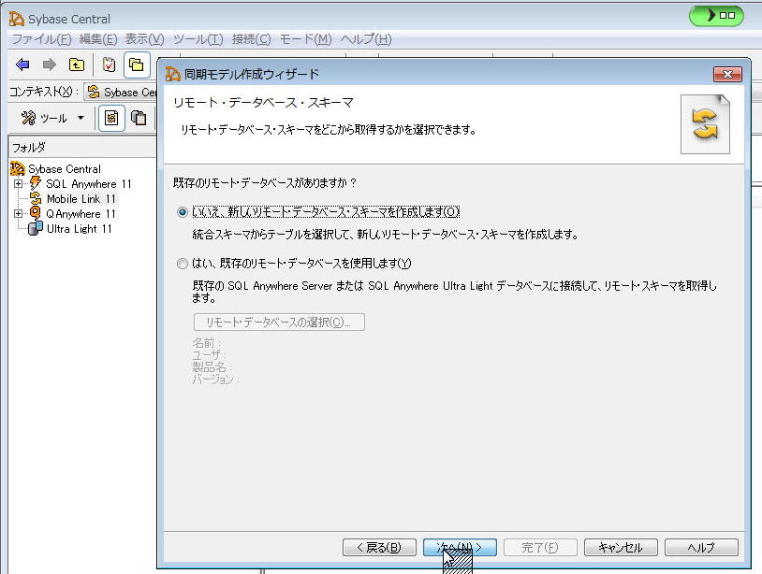Select 'はい、既存のリモート・データベースを使用します' radio button
The width and height of the screenshot is (762, 574).
pos(182,264)
